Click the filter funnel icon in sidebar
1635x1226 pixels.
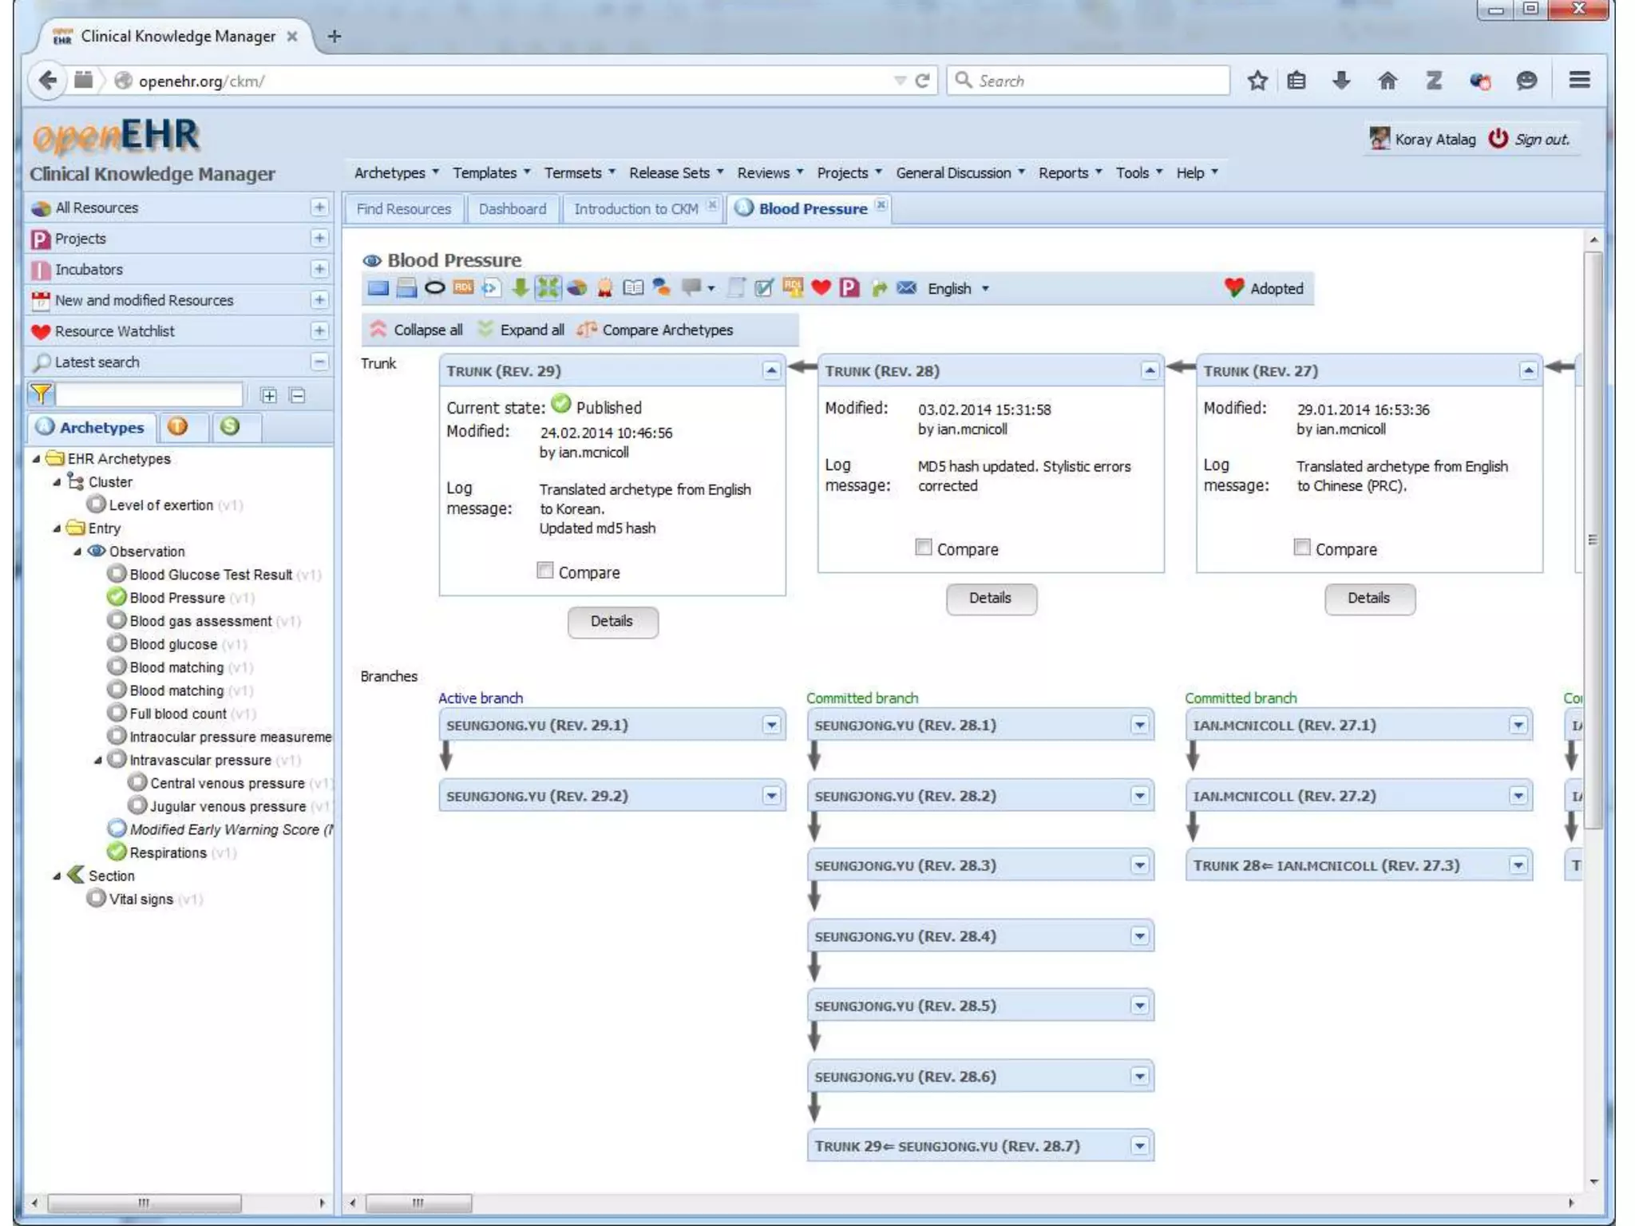41,394
